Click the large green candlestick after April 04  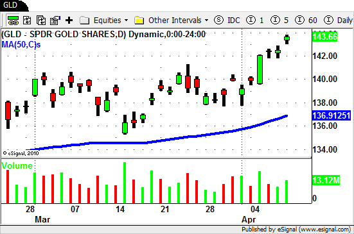(x=260, y=69)
